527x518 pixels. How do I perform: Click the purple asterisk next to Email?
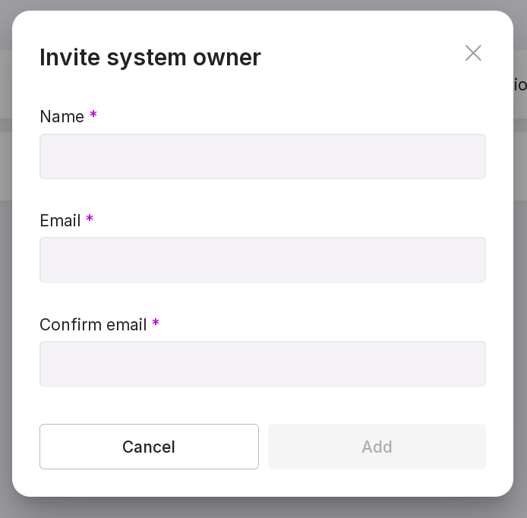tap(90, 220)
